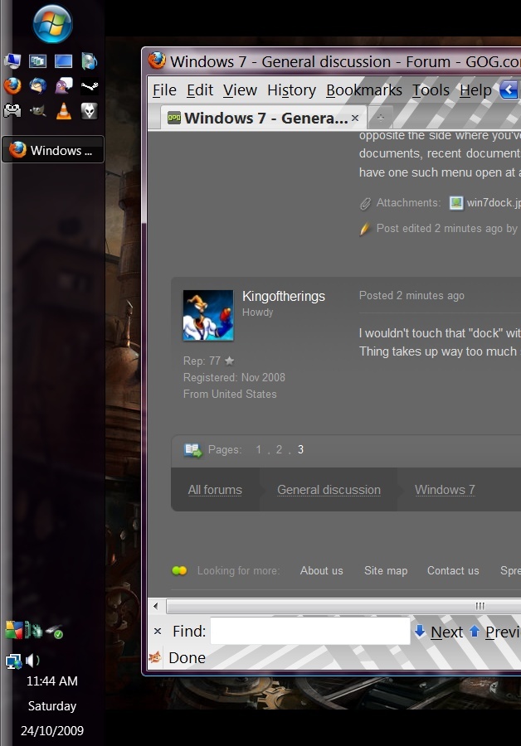521x746 pixels.
Task: Open the Help menu
Action: tap(475, 90)
